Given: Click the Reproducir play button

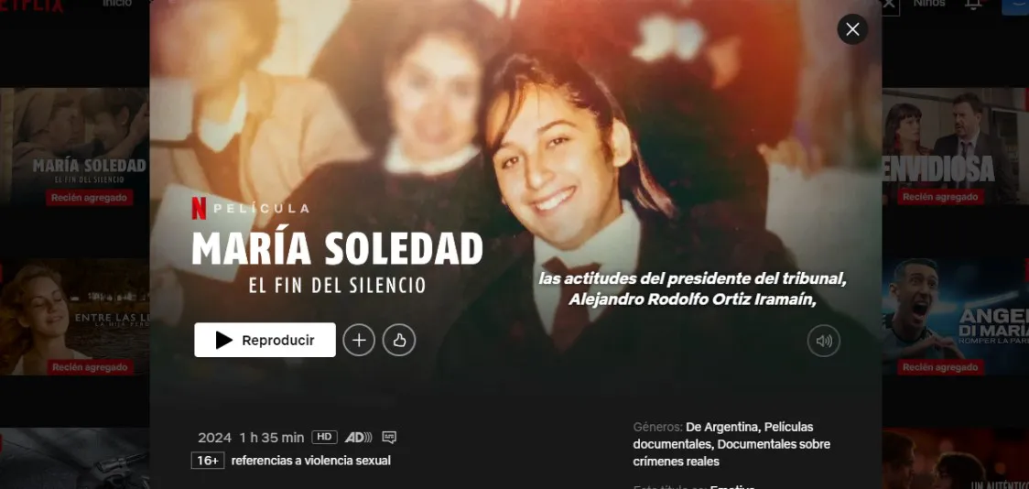Looking at the screenshot, I should click(265, 340).
